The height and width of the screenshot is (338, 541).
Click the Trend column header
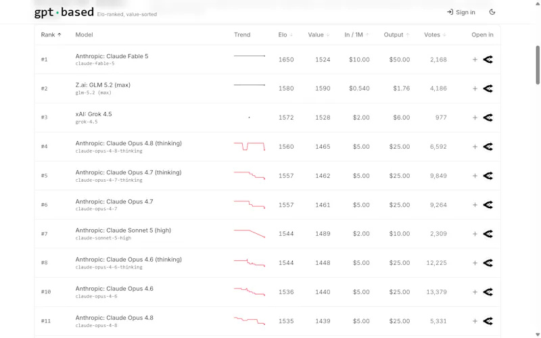(242, 34)
